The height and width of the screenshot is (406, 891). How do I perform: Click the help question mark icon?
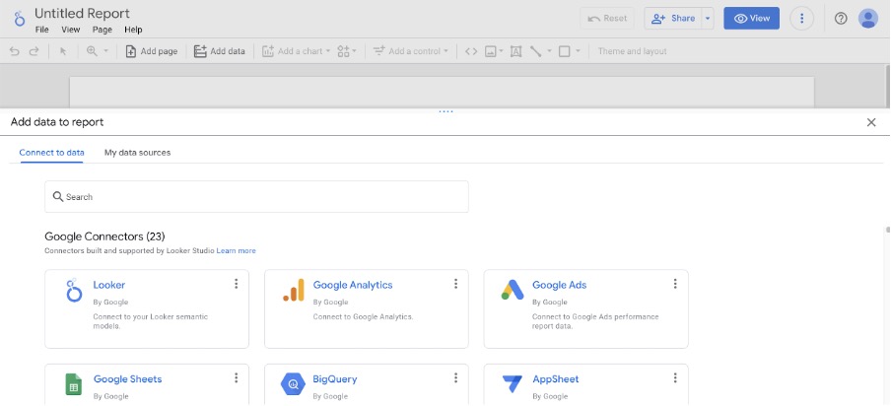(x=841, y=18)
